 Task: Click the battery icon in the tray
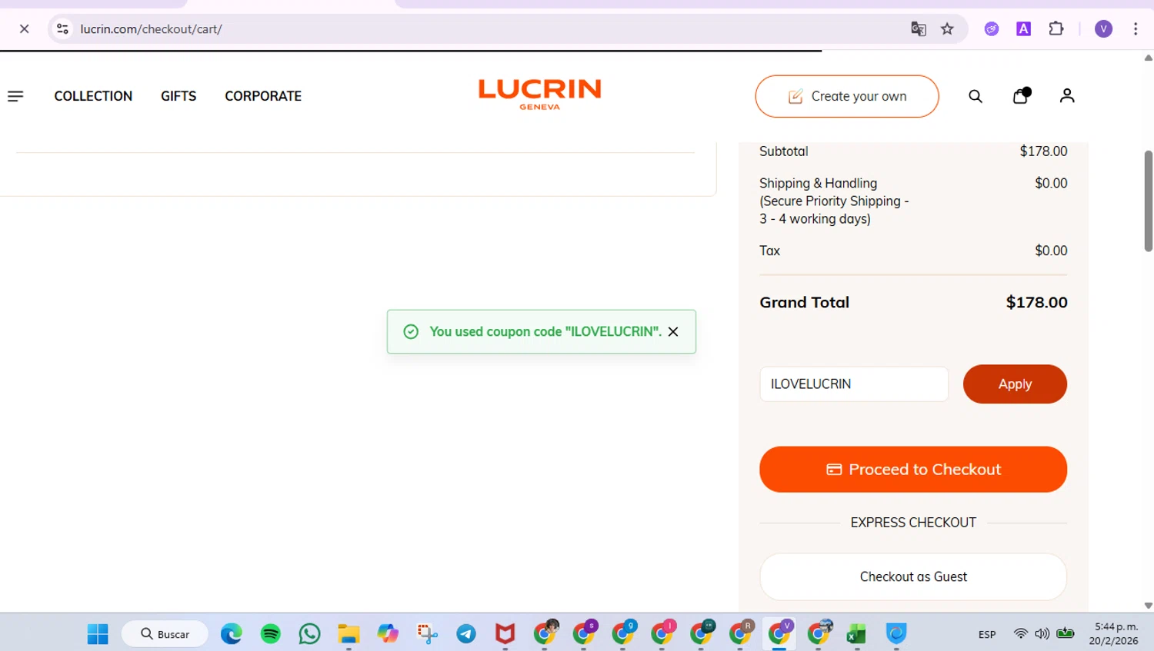pyautogui.click(x=1066, y=634)
